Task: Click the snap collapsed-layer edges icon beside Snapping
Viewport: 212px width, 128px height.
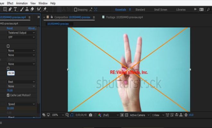Action: pyautogui.click(x=91, y=10)
